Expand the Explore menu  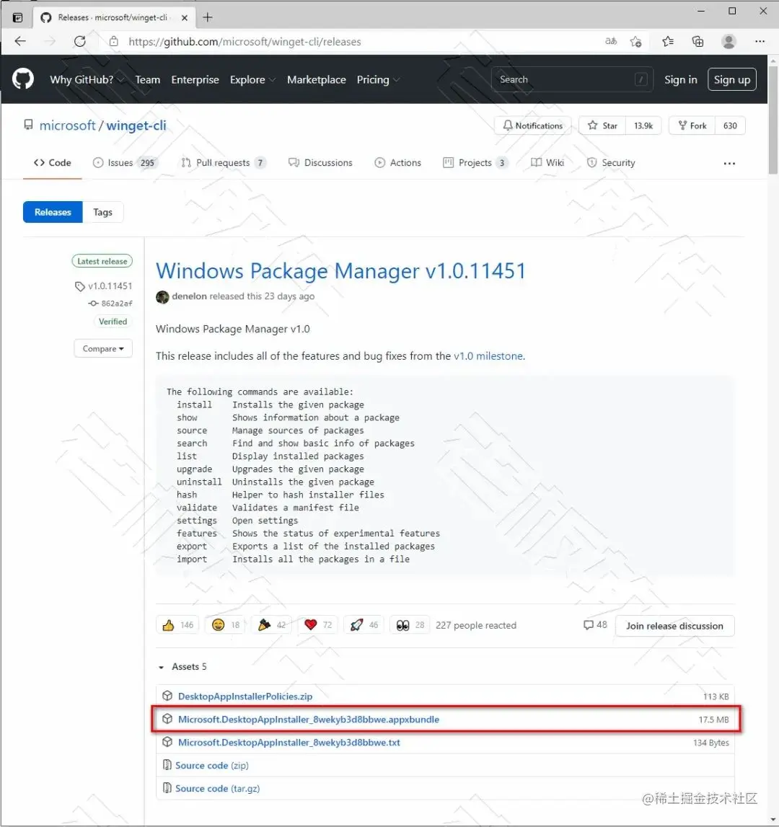pyautogui.click(x=252, y=79)
